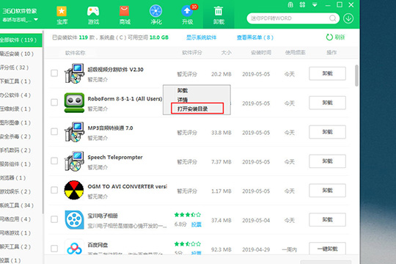Uninstall RoboForm with its 卸载 button
This screenshot has width=396, height=264.
coord(327,103)
